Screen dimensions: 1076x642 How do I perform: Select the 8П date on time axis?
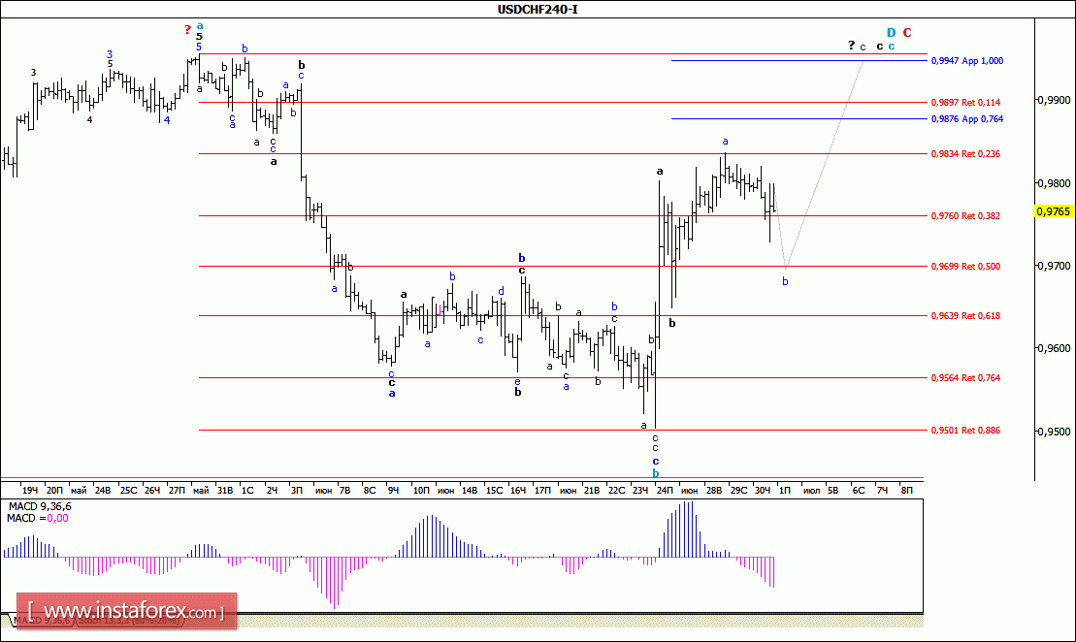pos(906,491)
